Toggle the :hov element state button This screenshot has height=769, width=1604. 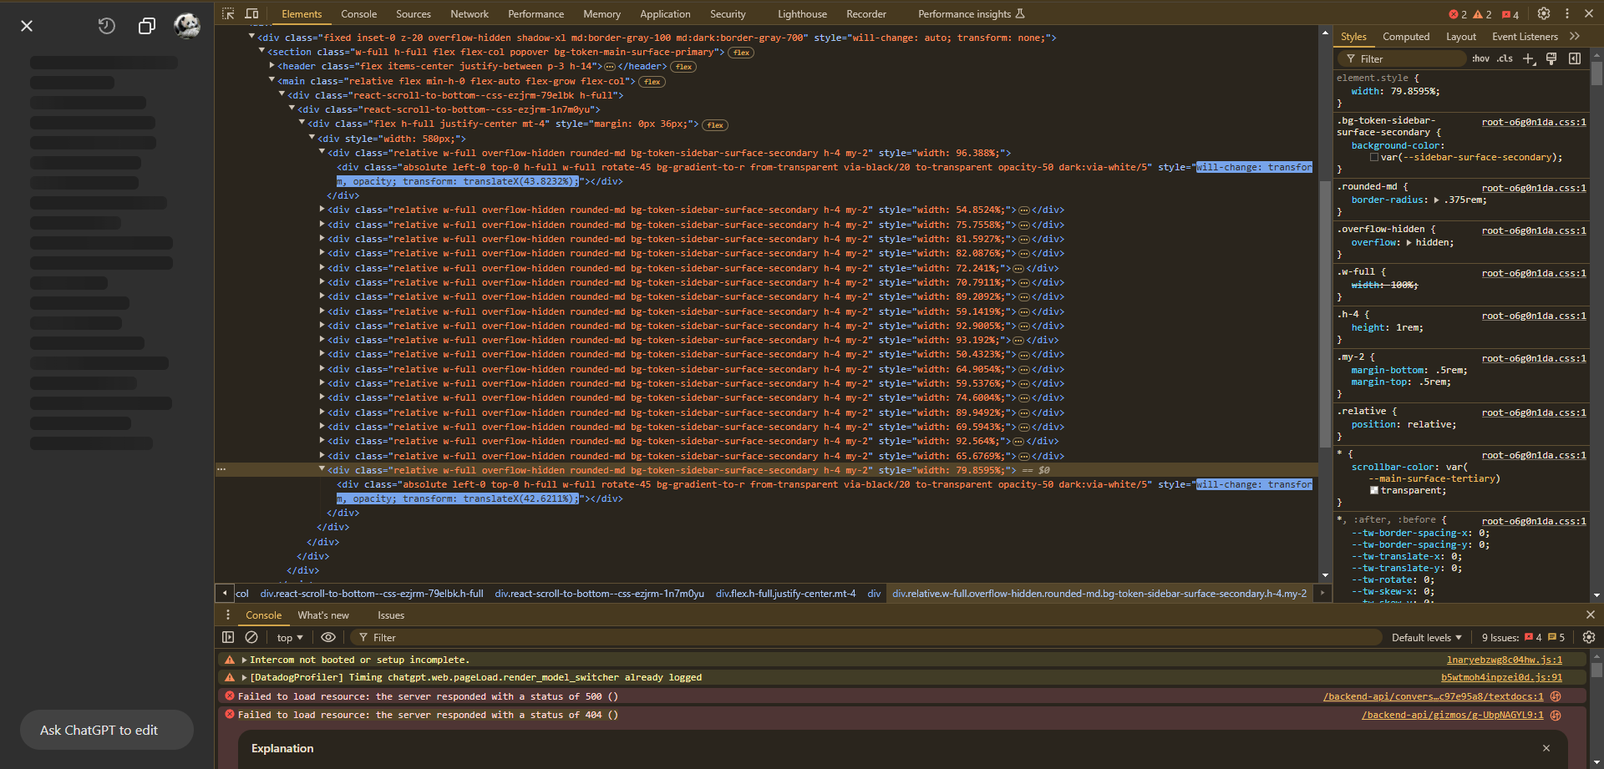(1481, 58)
